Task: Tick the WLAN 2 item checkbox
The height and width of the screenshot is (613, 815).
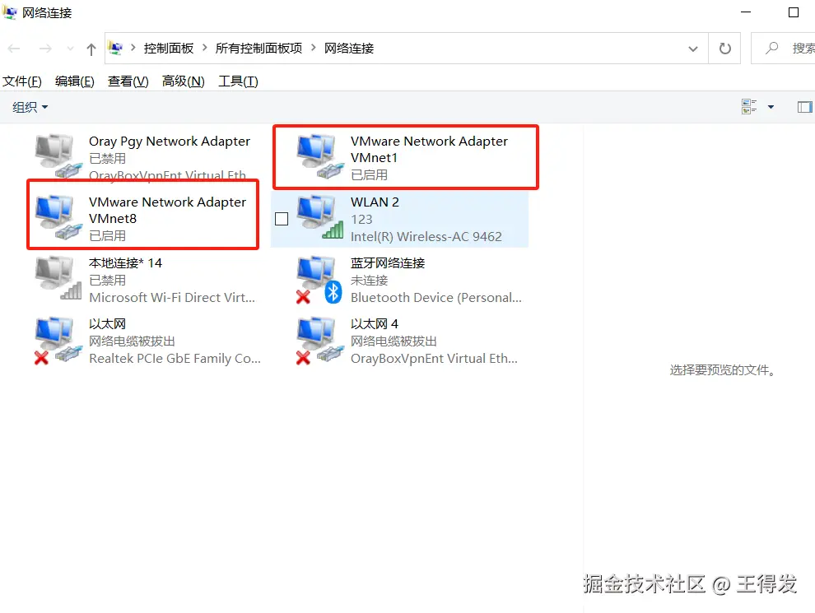Action: [x=282, y=219]
